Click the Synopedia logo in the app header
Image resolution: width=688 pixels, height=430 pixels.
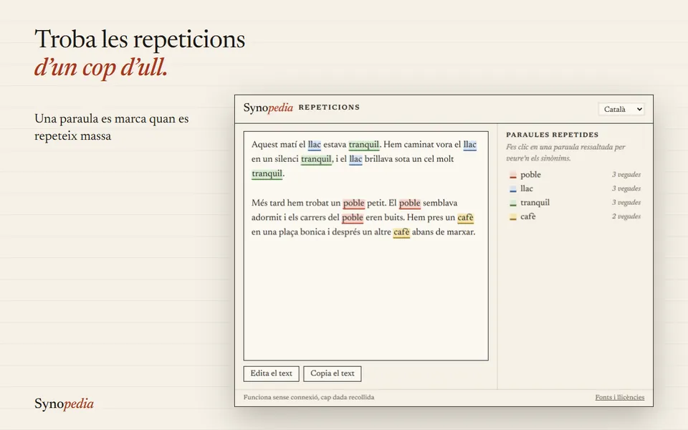[x=268, y=107]
